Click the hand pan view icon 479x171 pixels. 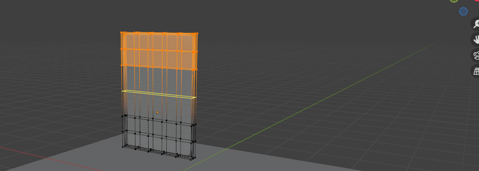coord(476,39)
